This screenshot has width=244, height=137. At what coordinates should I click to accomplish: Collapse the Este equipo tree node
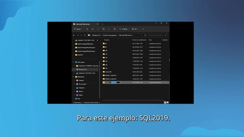(x=74, y=62)
